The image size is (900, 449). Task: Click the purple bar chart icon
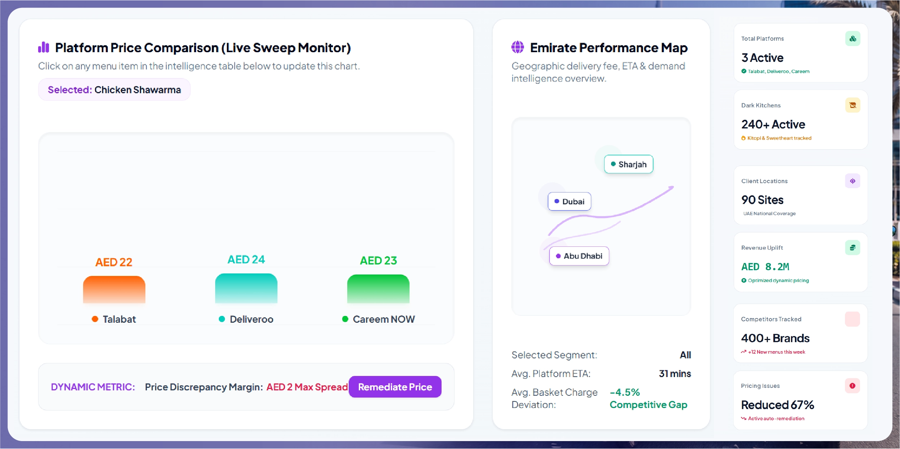point(44,47)
